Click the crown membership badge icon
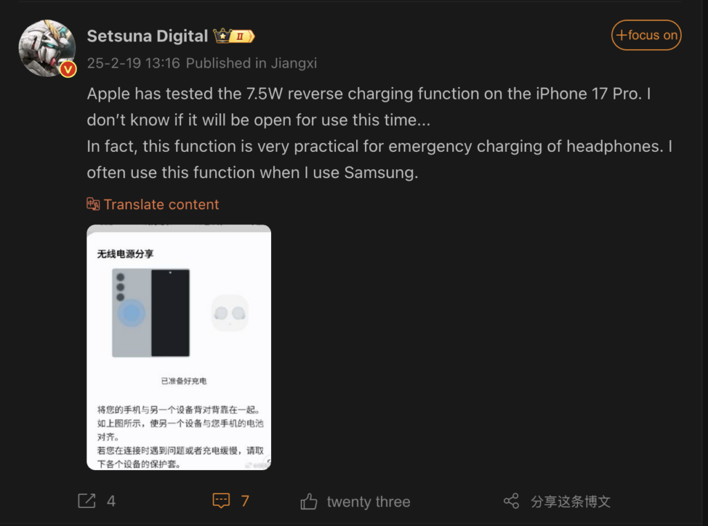Image resolution: width=708 pixels, height=526 pixels. 222,36
